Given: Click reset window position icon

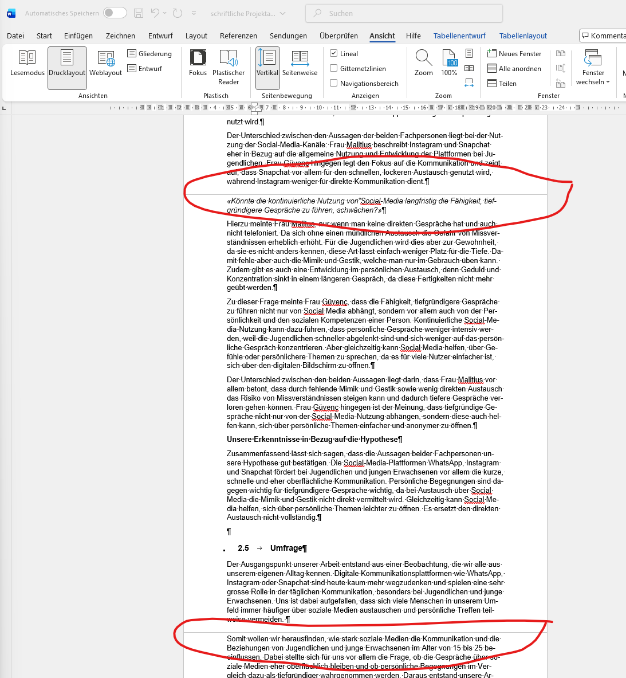Looking at the screenshot, I should [x=561, y=83].
